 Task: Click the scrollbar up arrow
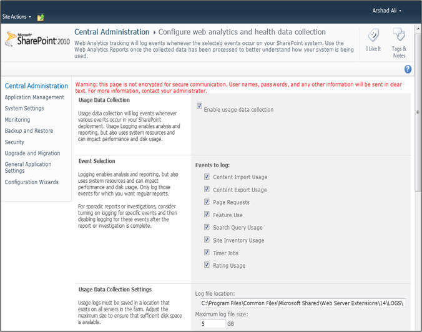418,29
